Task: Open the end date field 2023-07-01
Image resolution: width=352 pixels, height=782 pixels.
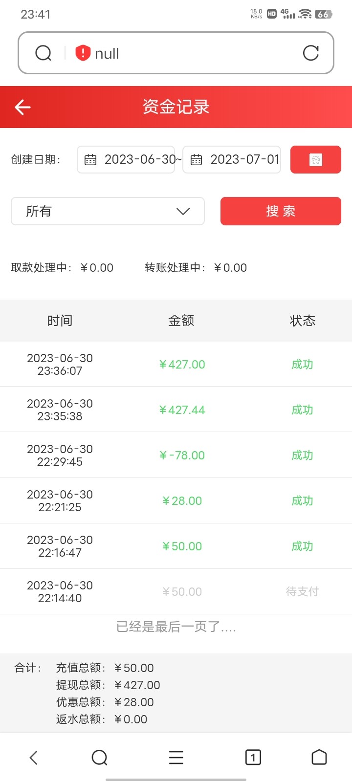Action: pyautogui.click(x=243, y=160)
